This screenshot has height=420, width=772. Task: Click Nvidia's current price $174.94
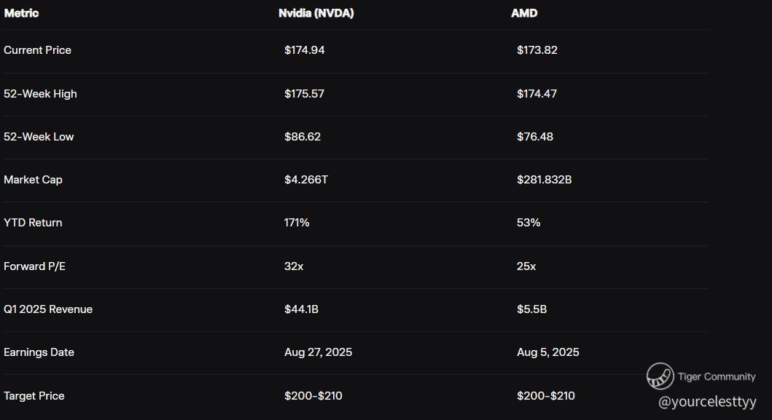304,50
